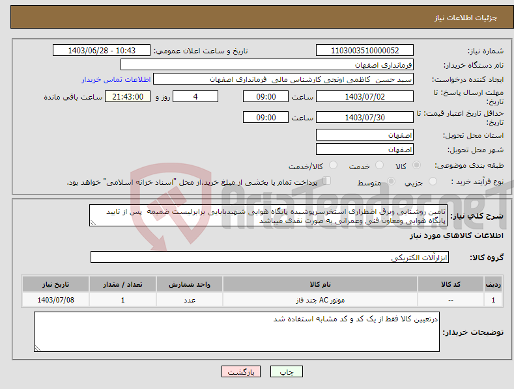Click the table cell date 1403/07/08

[x=56, y=300]
